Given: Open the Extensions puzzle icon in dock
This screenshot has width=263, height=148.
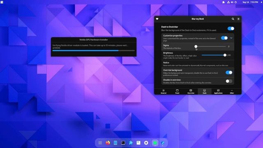Looking at the screenshot, I should [131, 143].
